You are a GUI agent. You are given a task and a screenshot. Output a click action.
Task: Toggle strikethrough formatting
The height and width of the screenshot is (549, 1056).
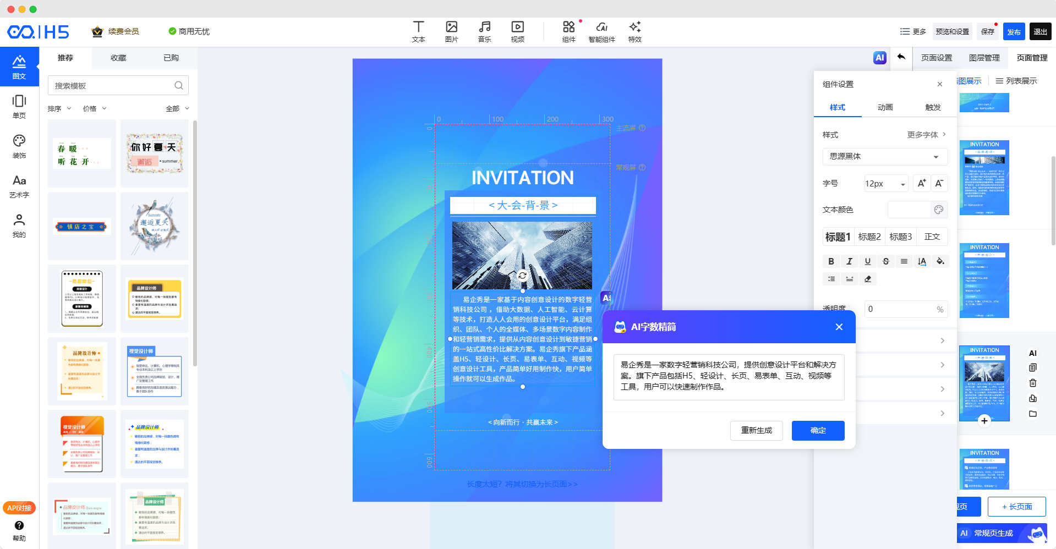[x=885, y=261]
